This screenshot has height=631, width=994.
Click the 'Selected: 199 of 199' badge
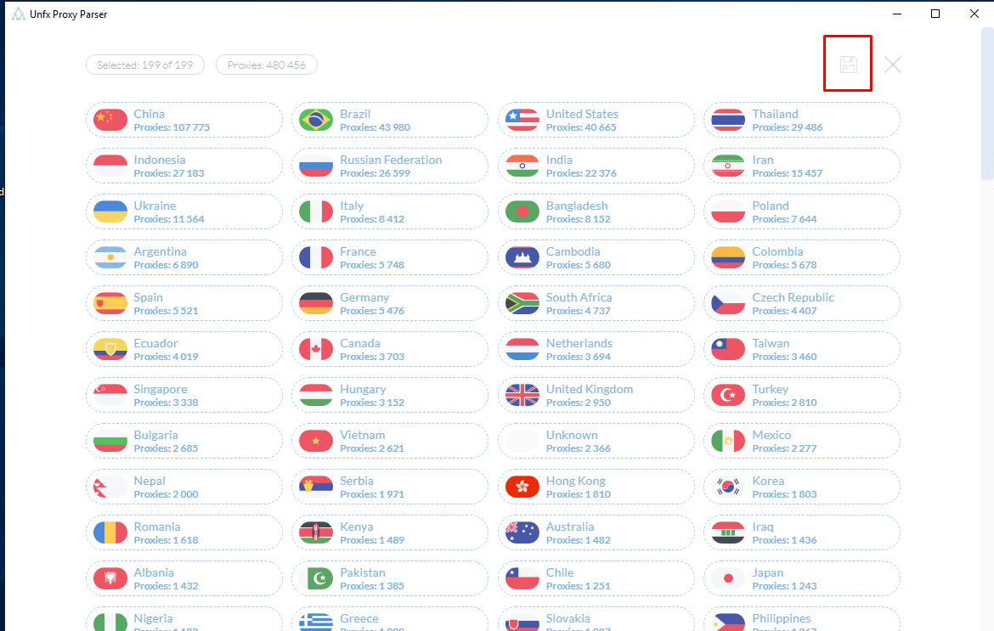[145, 65]
